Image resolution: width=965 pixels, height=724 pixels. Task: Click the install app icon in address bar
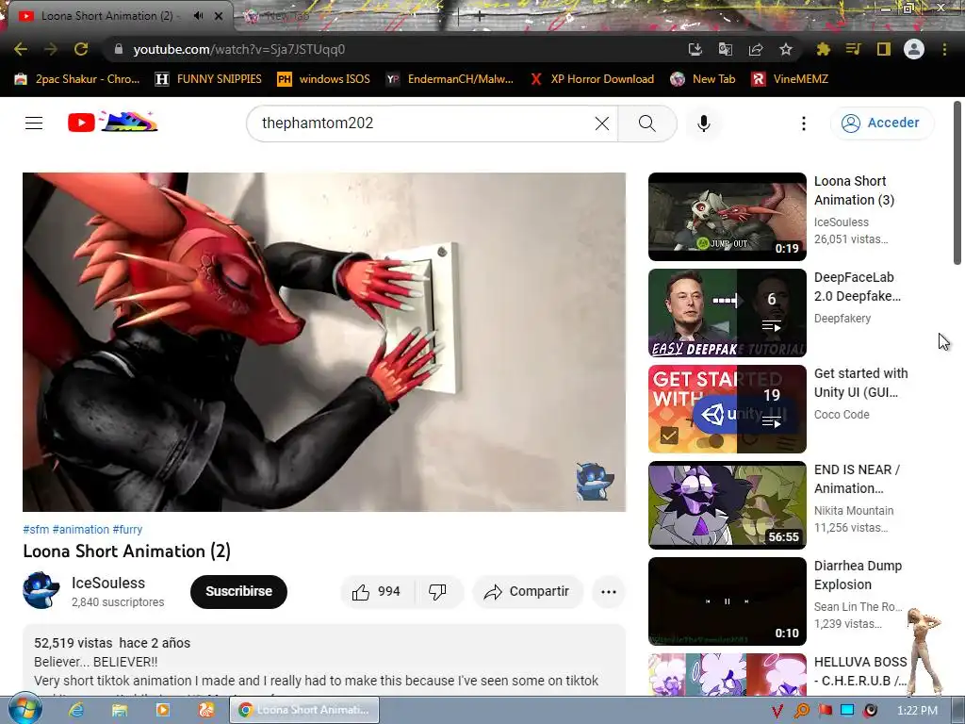point(695,49)
